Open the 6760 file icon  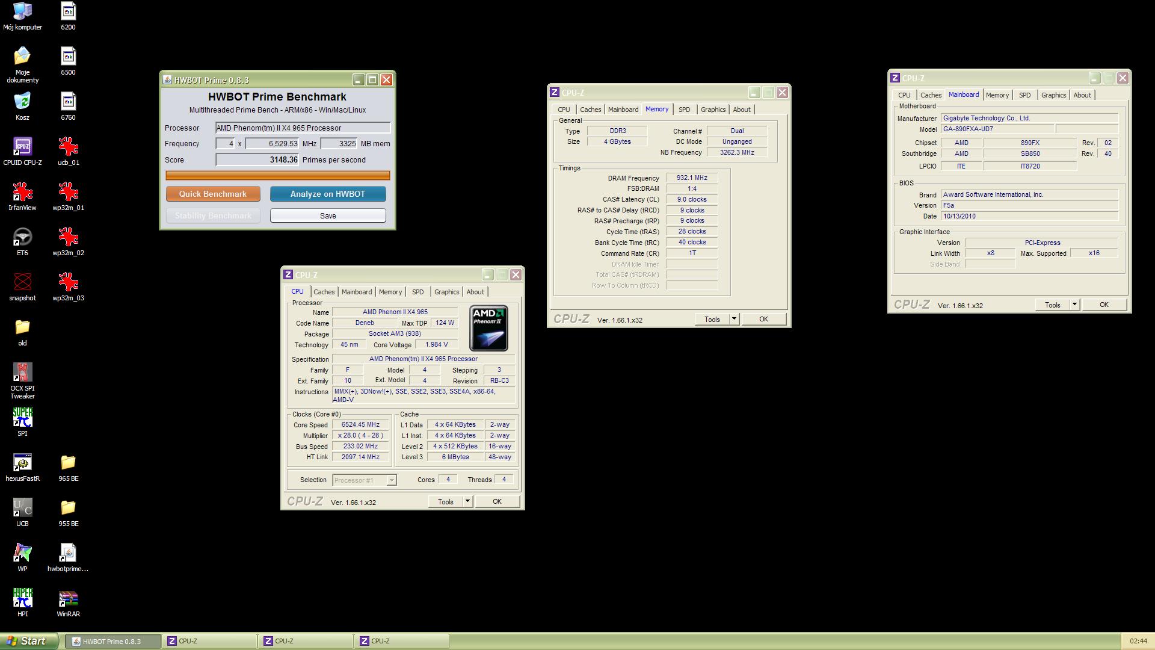tap(68, 106)
